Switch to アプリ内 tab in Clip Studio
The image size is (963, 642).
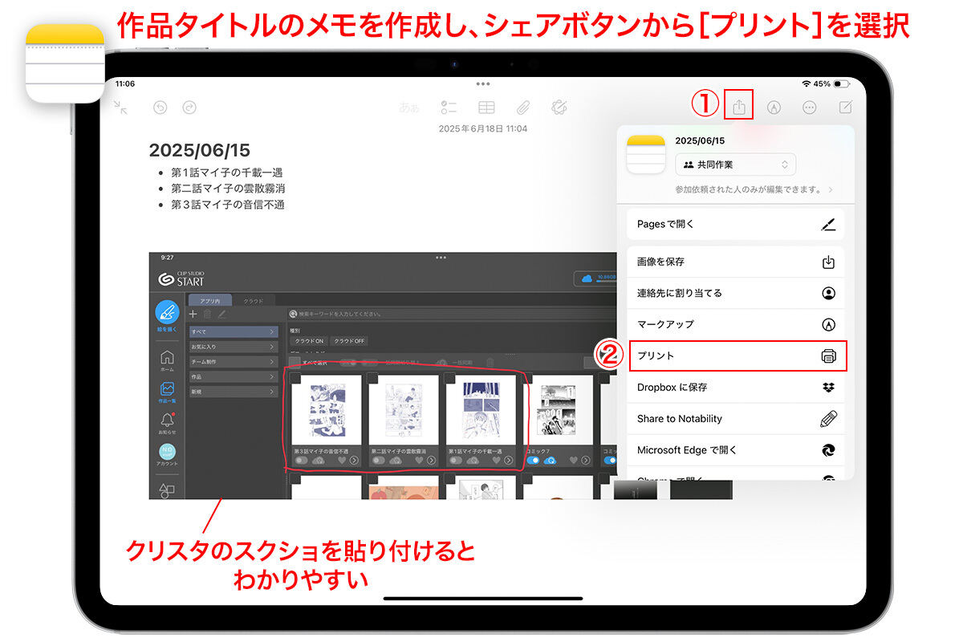point(209,301)
